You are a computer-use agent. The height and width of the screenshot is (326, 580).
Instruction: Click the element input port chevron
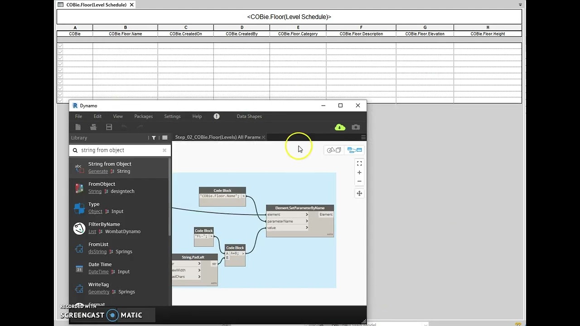tap(307, 215)
